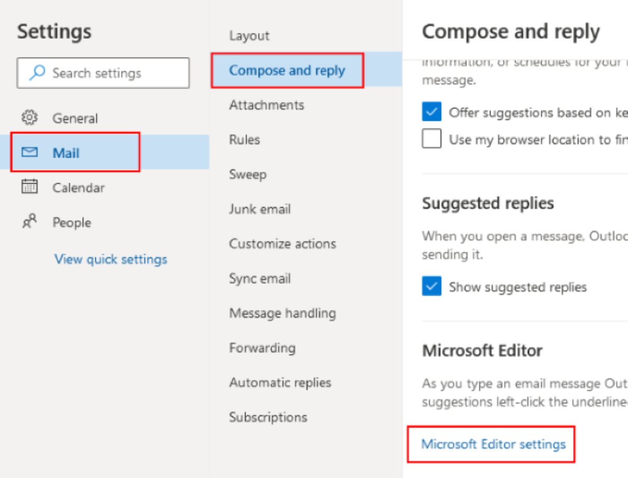Enable Use my browser location checkbox
This screenshot has height=478, width=628.
[432, 139]
